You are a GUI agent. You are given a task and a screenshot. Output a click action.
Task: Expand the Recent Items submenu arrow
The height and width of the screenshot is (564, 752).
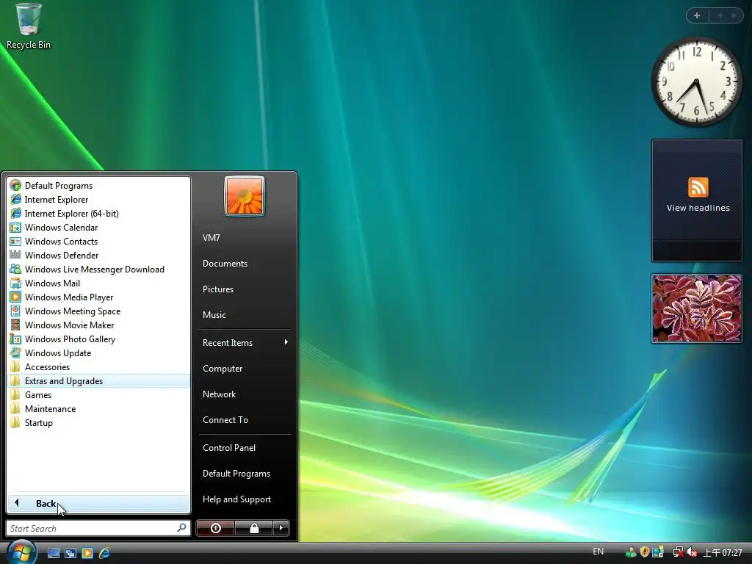point(286,342)
